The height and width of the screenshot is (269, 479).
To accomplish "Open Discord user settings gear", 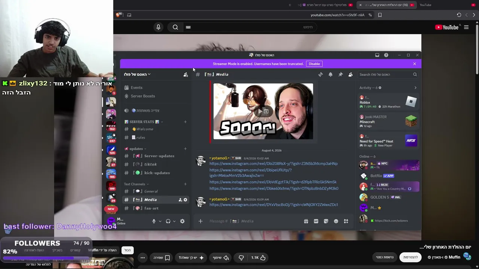I will (x=182, y=221).
